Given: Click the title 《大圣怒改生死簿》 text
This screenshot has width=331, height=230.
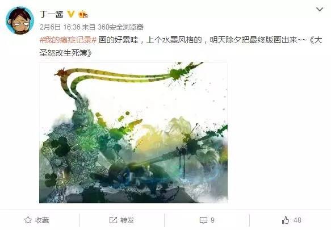Looking at the screenshot, I should (181, 46).
